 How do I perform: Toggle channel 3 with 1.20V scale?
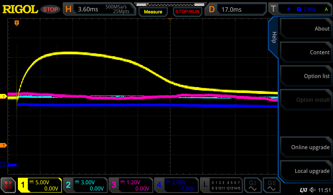[131, 186]
